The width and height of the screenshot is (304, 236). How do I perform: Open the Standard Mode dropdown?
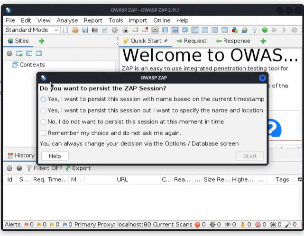(32, 30)
